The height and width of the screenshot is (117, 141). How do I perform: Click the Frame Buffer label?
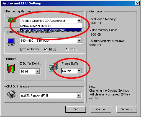tap(71, 63)
